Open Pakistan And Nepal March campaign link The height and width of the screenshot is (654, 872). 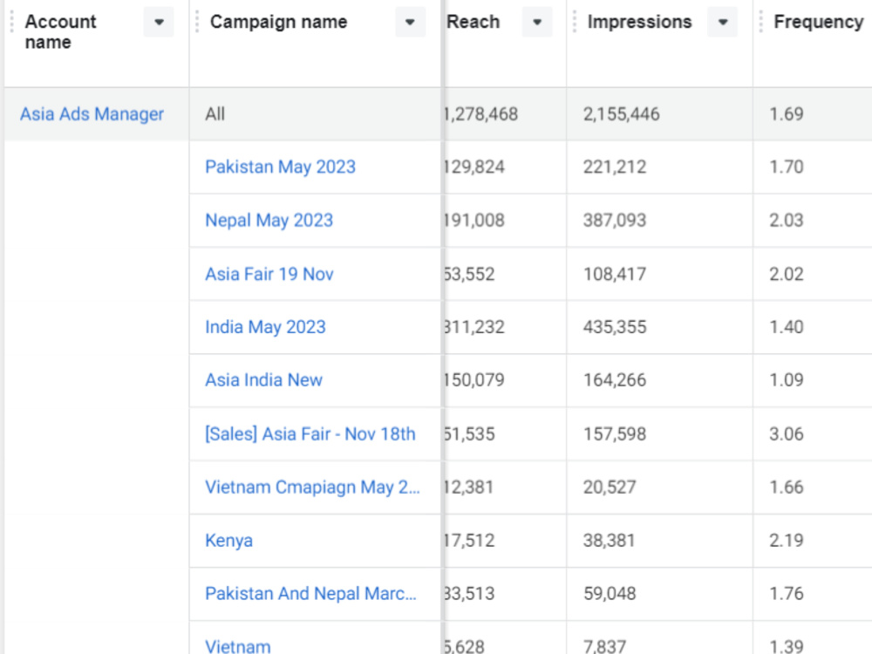tap(311, 594)
